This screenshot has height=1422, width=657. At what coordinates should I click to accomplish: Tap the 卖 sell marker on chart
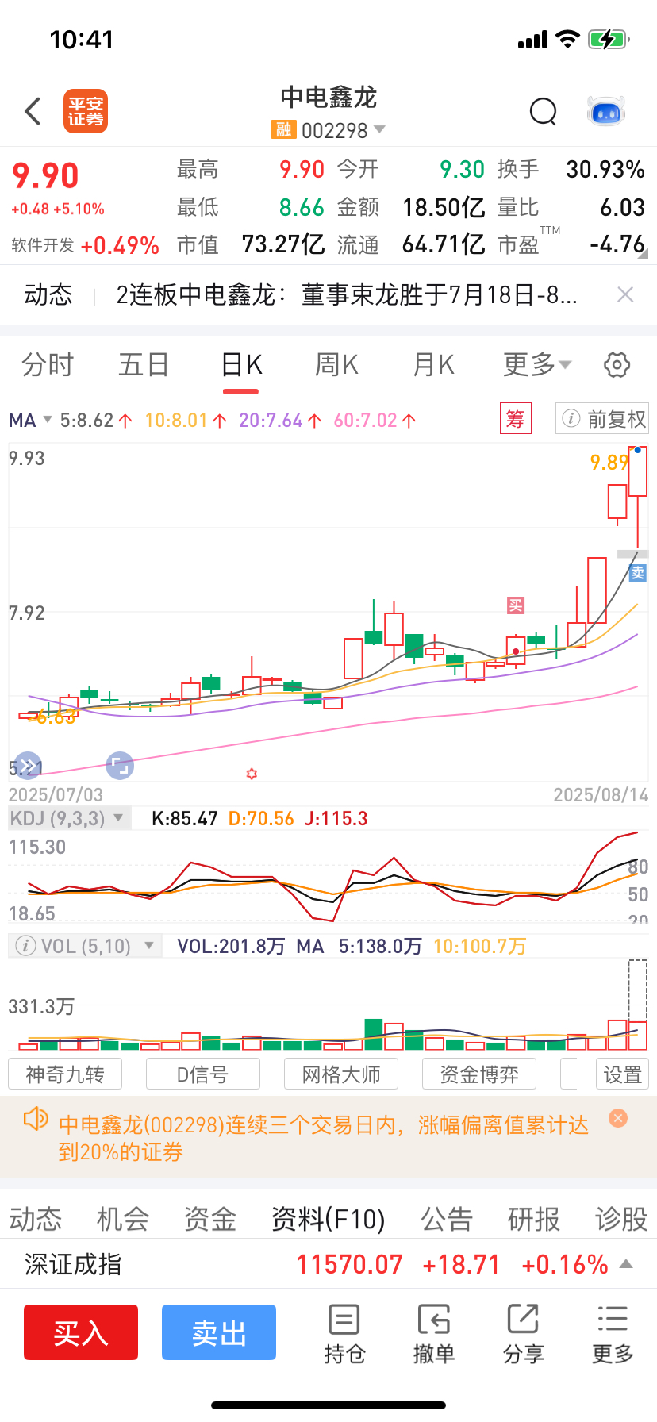pos(638,573)
